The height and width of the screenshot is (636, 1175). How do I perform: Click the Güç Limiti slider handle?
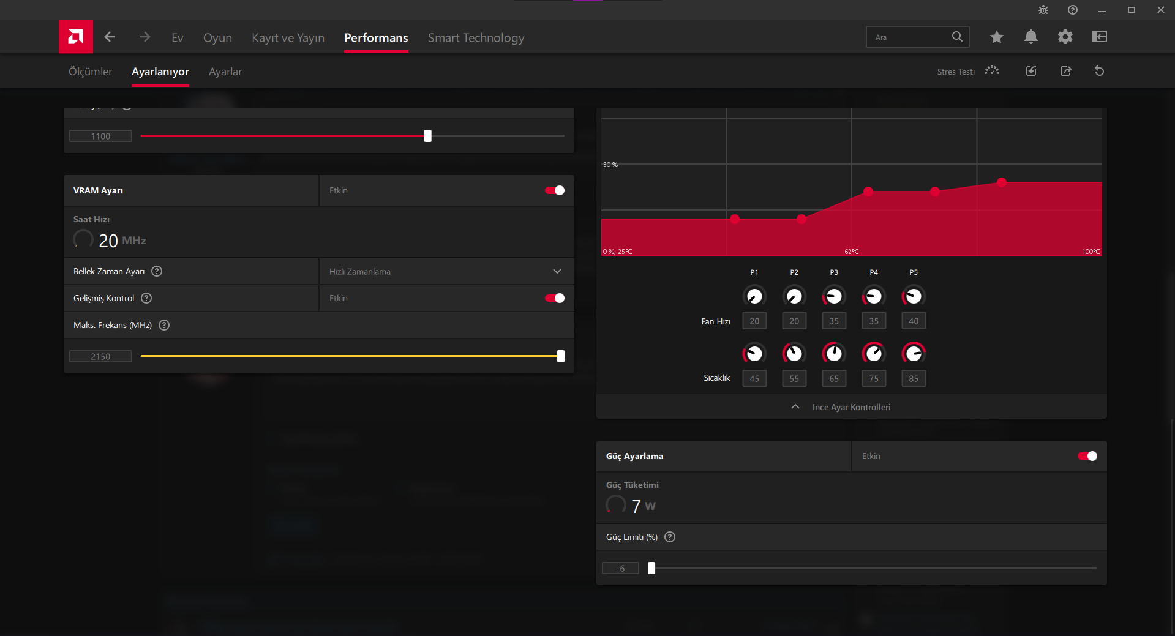651,568
